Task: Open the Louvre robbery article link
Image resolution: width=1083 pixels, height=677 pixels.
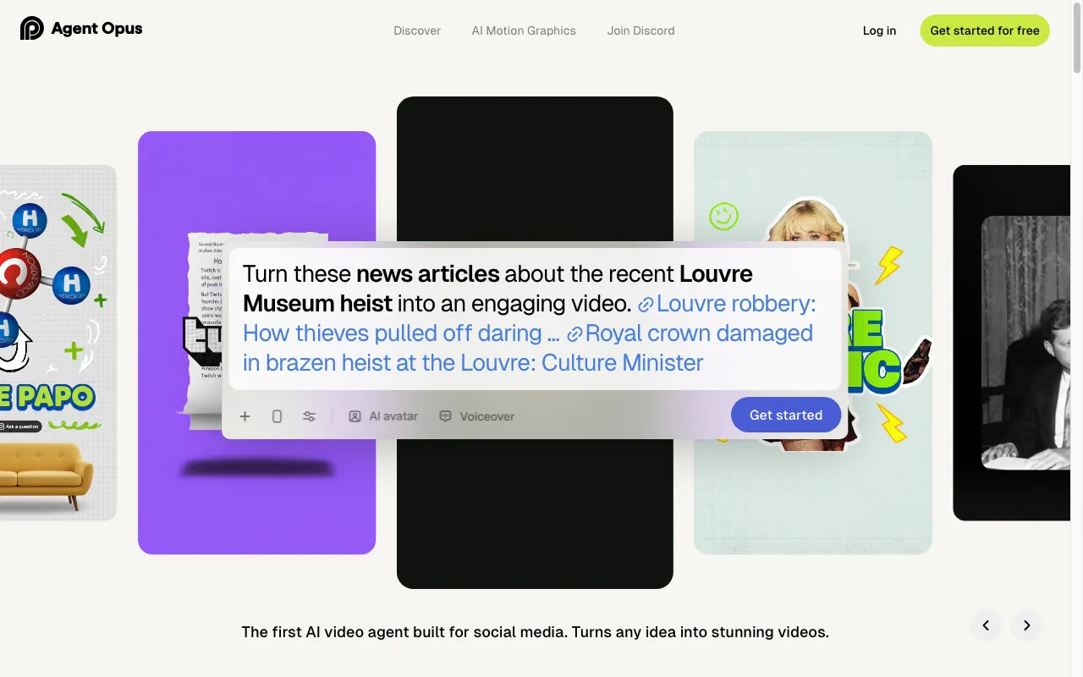Action: (530, 318)
